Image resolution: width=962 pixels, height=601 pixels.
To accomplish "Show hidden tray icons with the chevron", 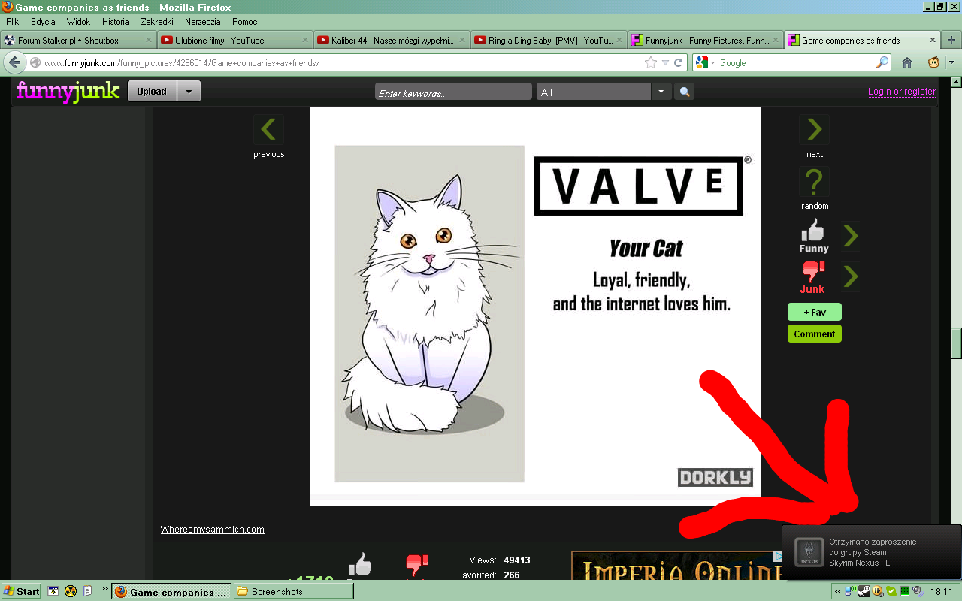I will click(839, 591).
